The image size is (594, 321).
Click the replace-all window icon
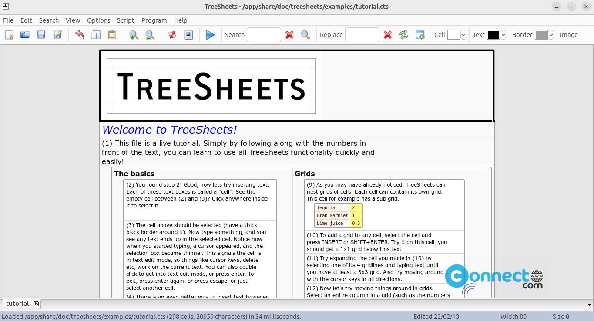tap(420, 35)
